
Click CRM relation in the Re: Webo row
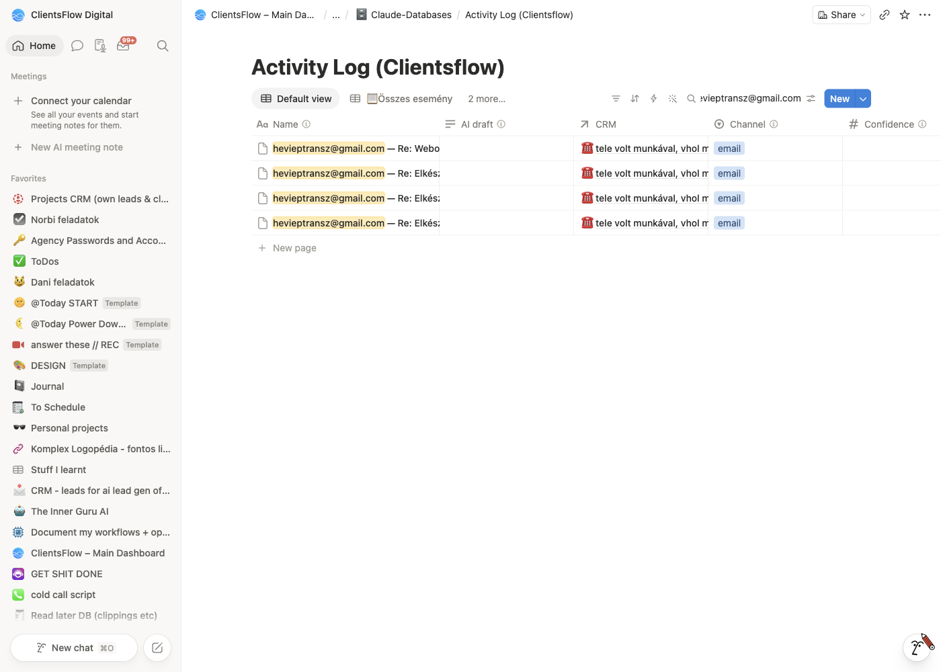point(645,149)
